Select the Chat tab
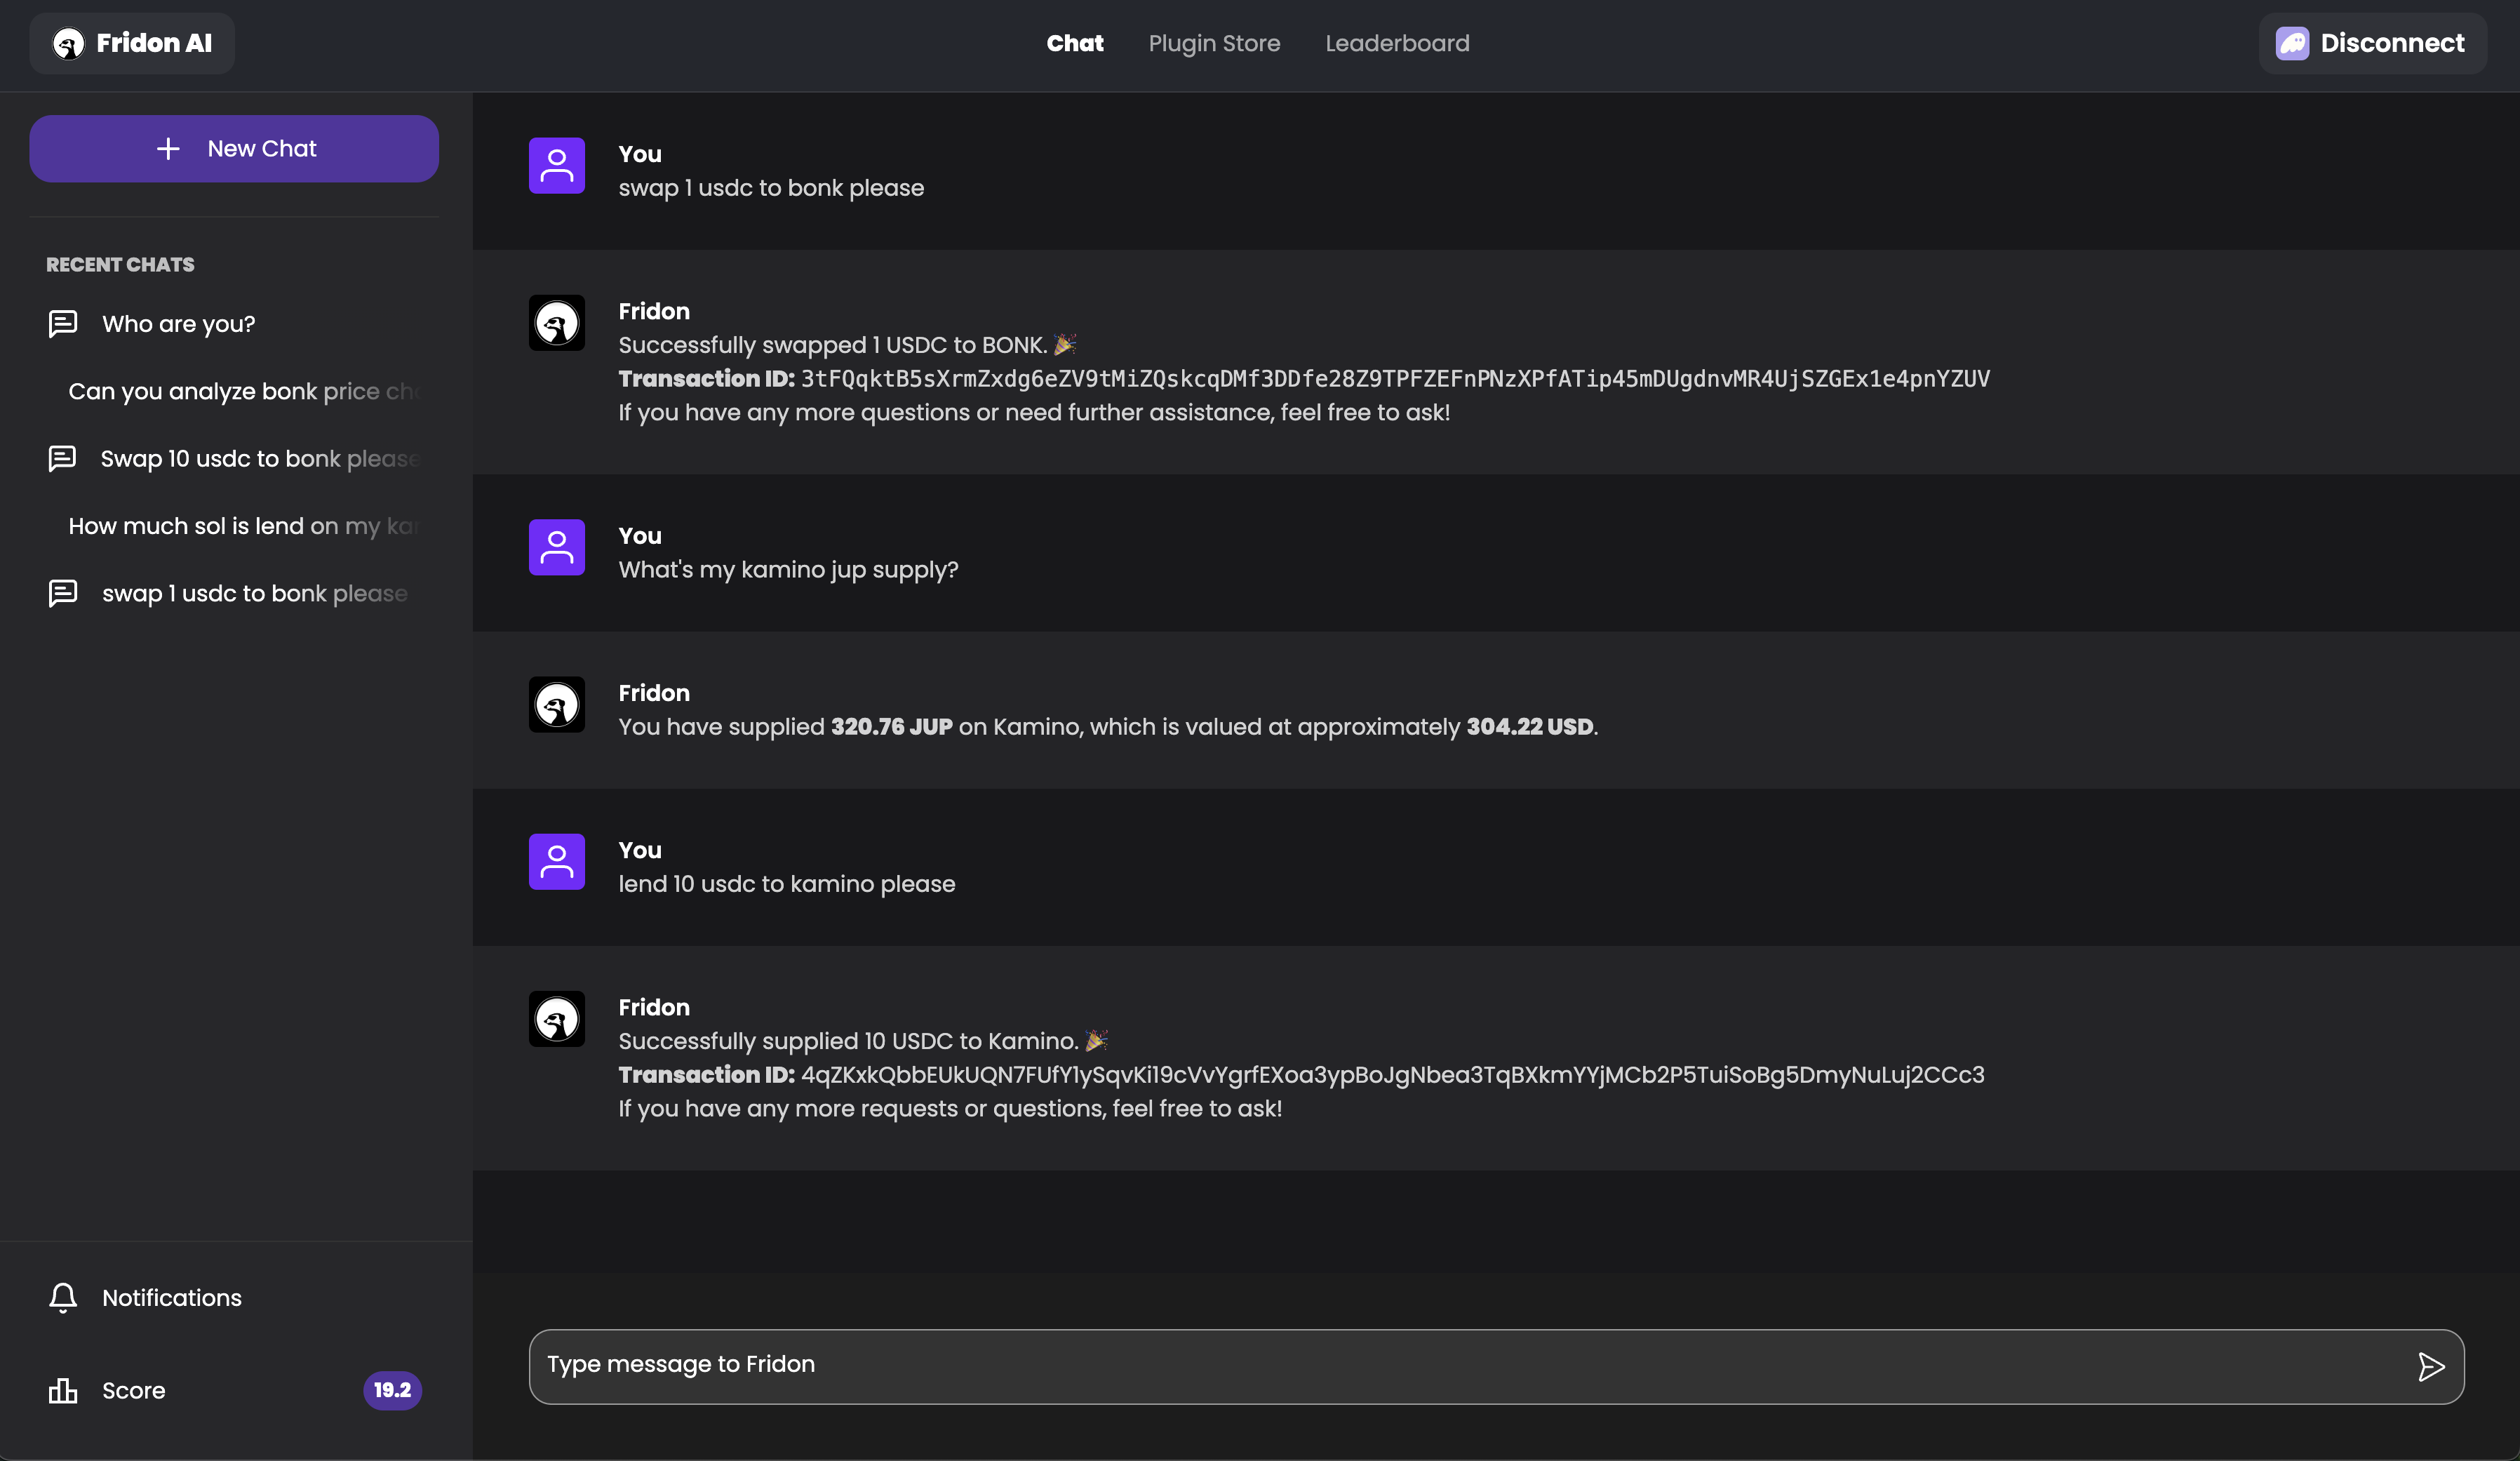 pos(1075,43)
